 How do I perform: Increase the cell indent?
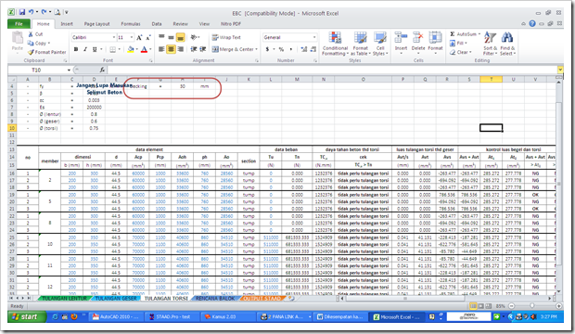(x=203, y=49)
